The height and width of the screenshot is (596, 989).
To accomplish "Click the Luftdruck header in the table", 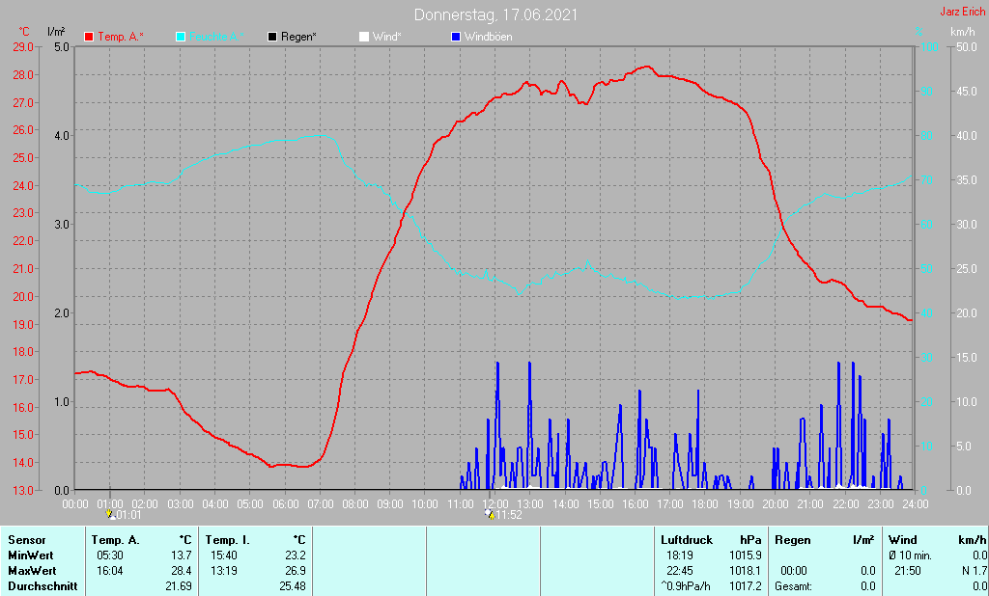I will [685, 540].
